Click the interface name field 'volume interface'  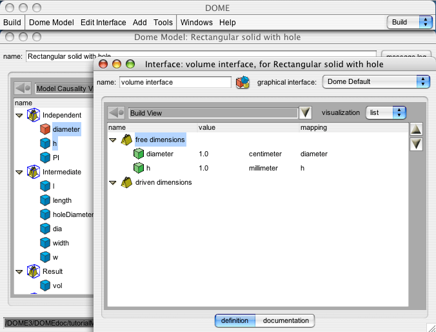(x=175, y=82)
